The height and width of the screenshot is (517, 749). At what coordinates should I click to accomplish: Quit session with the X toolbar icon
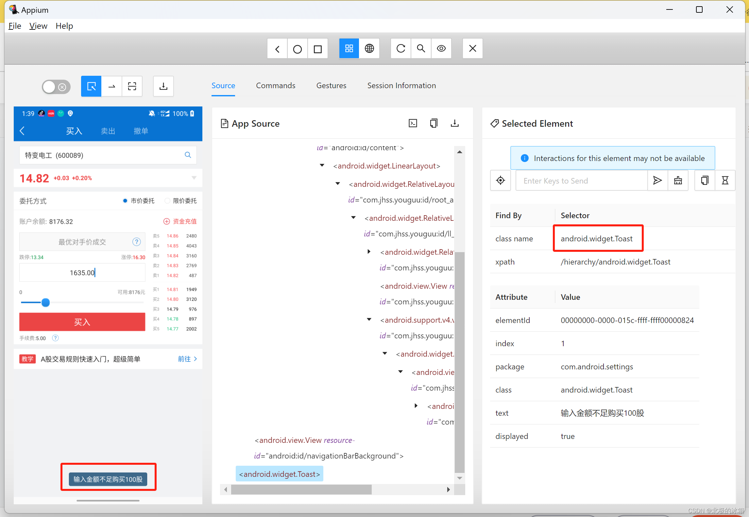(x=472, y=49)
